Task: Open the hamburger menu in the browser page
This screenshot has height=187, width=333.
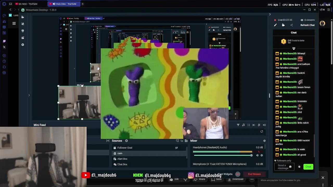Action: point(14,23)
